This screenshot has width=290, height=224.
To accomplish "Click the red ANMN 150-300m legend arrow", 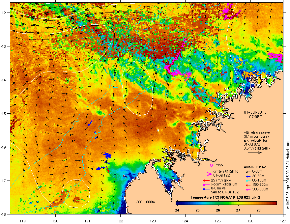I will tap(248, 185).
